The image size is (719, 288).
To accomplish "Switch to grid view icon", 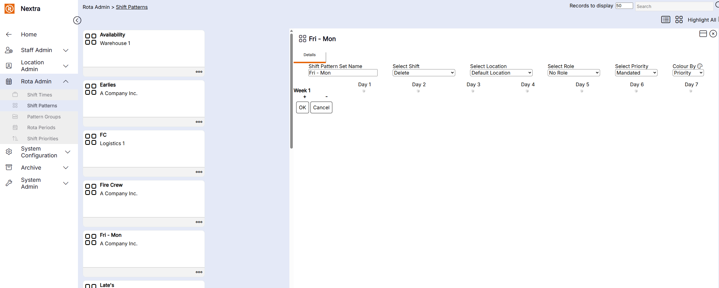I will coord(679,19).
